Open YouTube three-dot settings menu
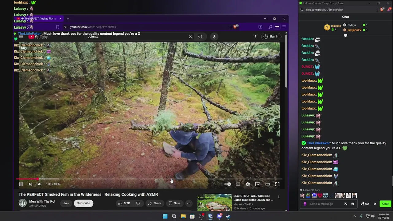This screenshot has height=221, width=393. [255, 37]
